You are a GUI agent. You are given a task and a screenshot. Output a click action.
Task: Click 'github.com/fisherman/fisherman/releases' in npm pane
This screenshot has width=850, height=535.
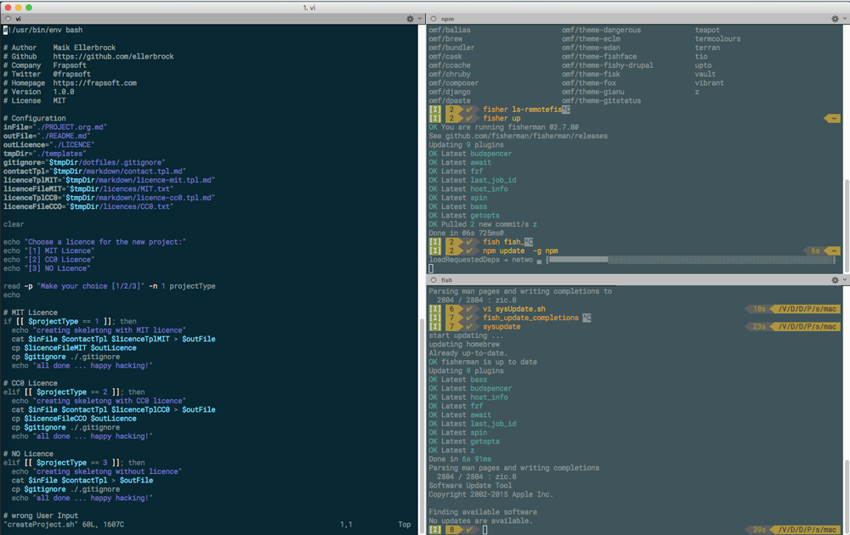[x=526, y=136]
